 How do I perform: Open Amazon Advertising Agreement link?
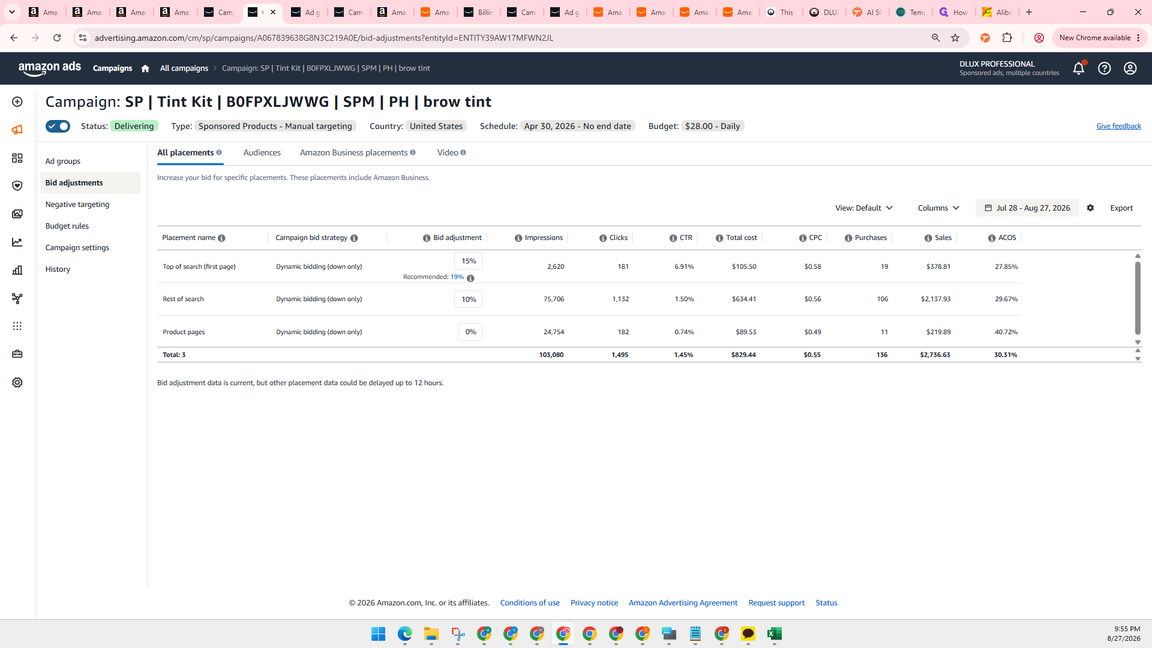click(x=683, y=603)
